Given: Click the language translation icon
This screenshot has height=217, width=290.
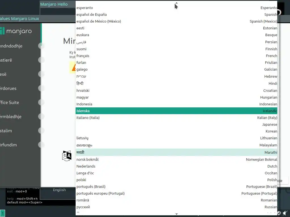Looking at the screenshot, I should (67, 156).
